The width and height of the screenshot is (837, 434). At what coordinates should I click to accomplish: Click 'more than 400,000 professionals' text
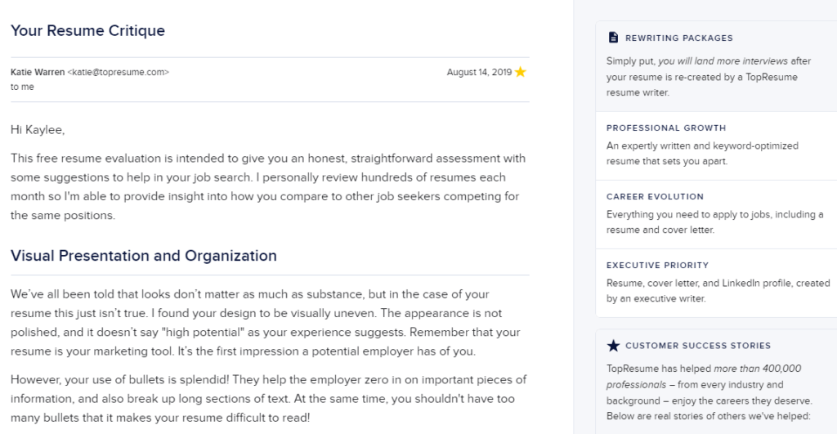coord(704,376)
